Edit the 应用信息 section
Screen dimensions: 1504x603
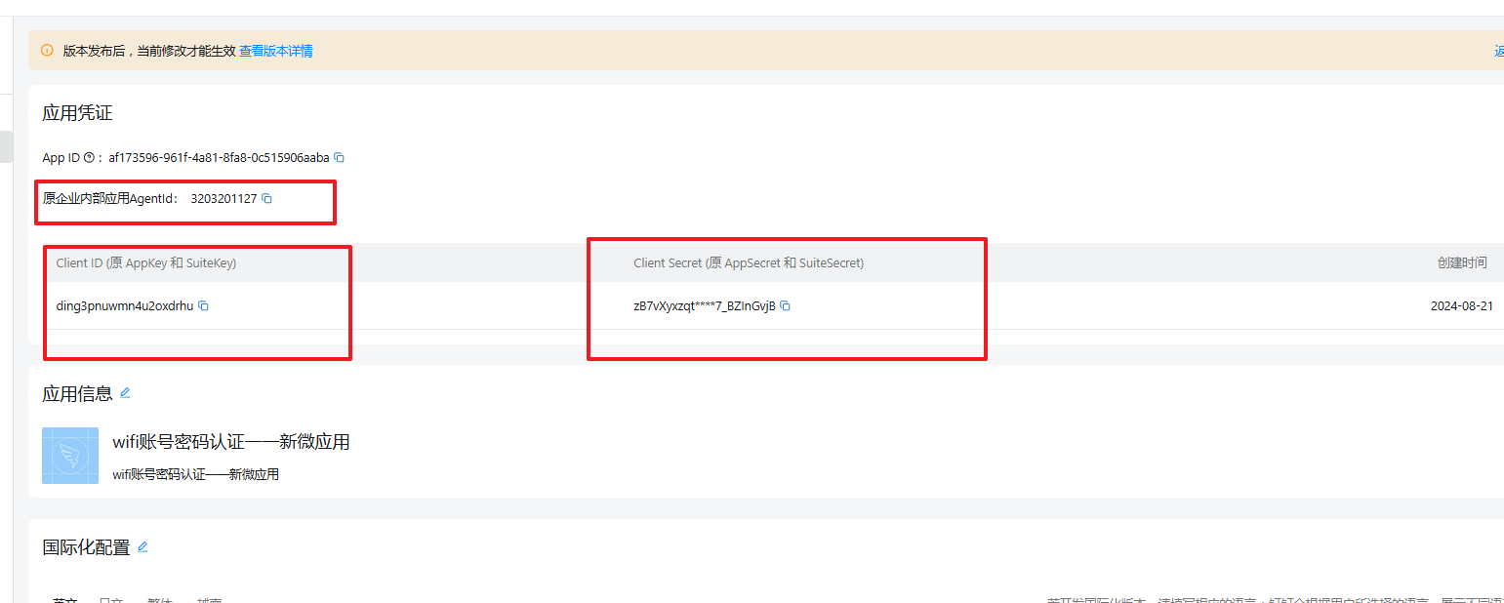(x=124, y=393)
